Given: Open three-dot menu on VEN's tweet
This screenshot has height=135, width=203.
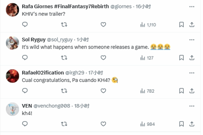Looking at the screenshot, I should point(192,106).
